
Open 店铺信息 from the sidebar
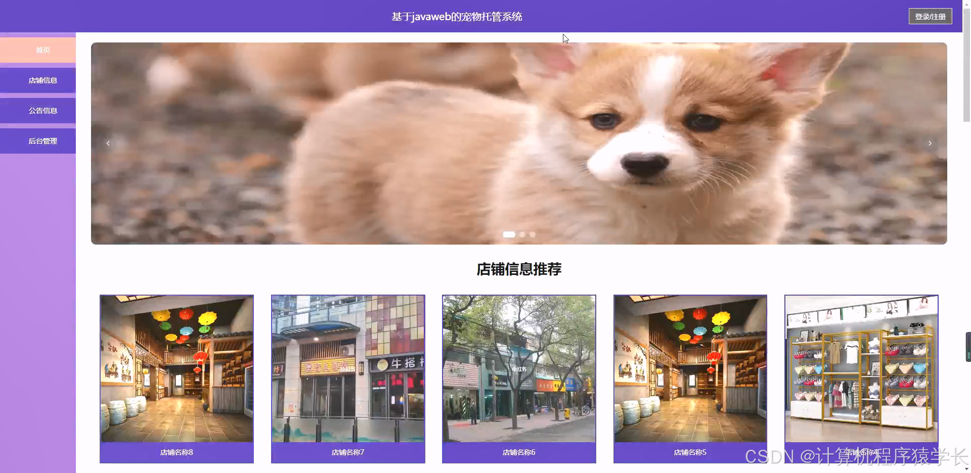42,80
